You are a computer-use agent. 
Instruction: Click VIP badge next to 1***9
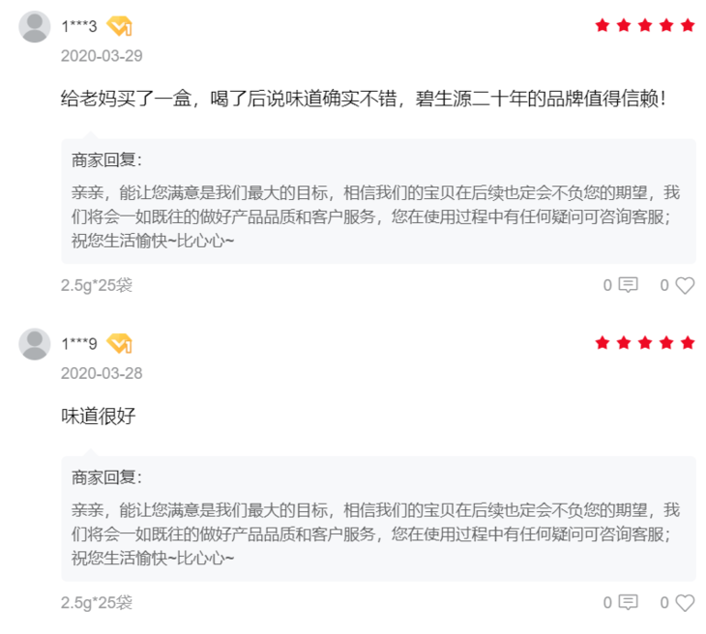(x=120, y=343)
